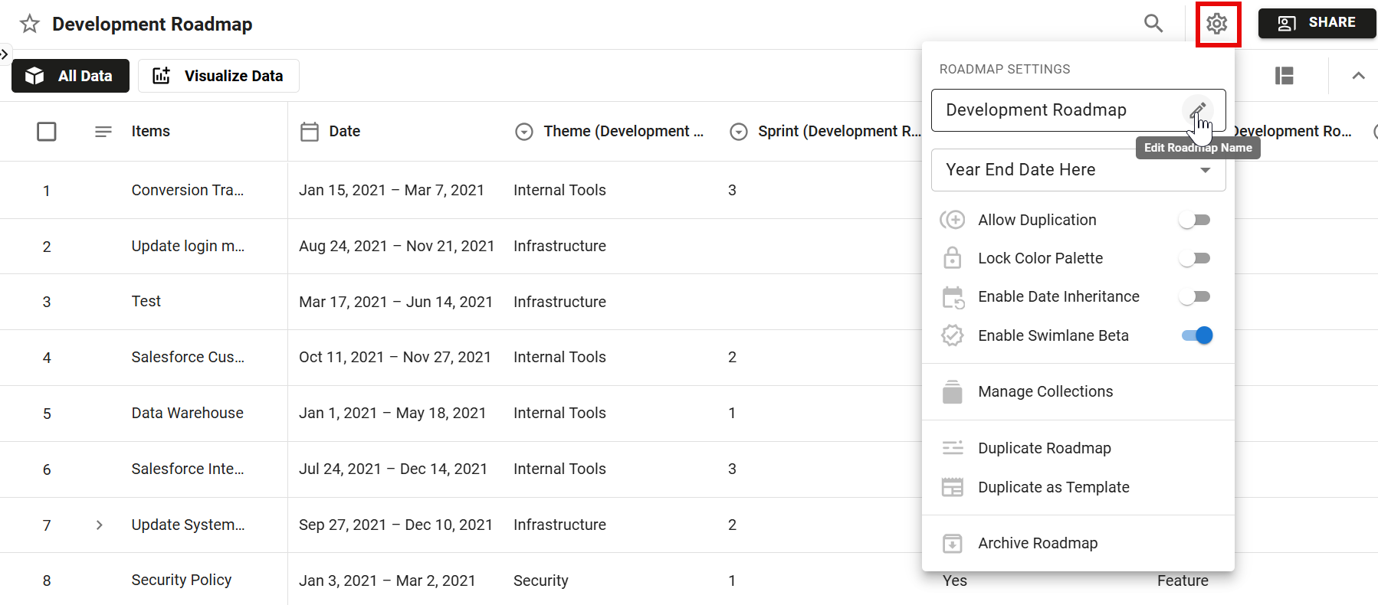The height and width of the screenshot is (605, 1378).
Task: Expand the Update System row chevron
Action: (x=99, y=525)
